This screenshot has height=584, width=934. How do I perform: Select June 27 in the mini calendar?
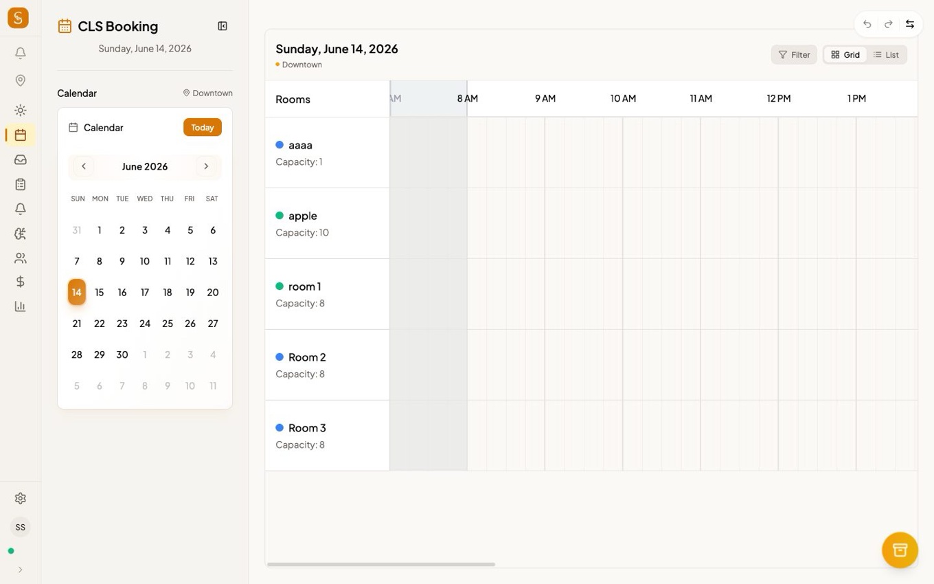pyautogui.click(x=213, y=324)
